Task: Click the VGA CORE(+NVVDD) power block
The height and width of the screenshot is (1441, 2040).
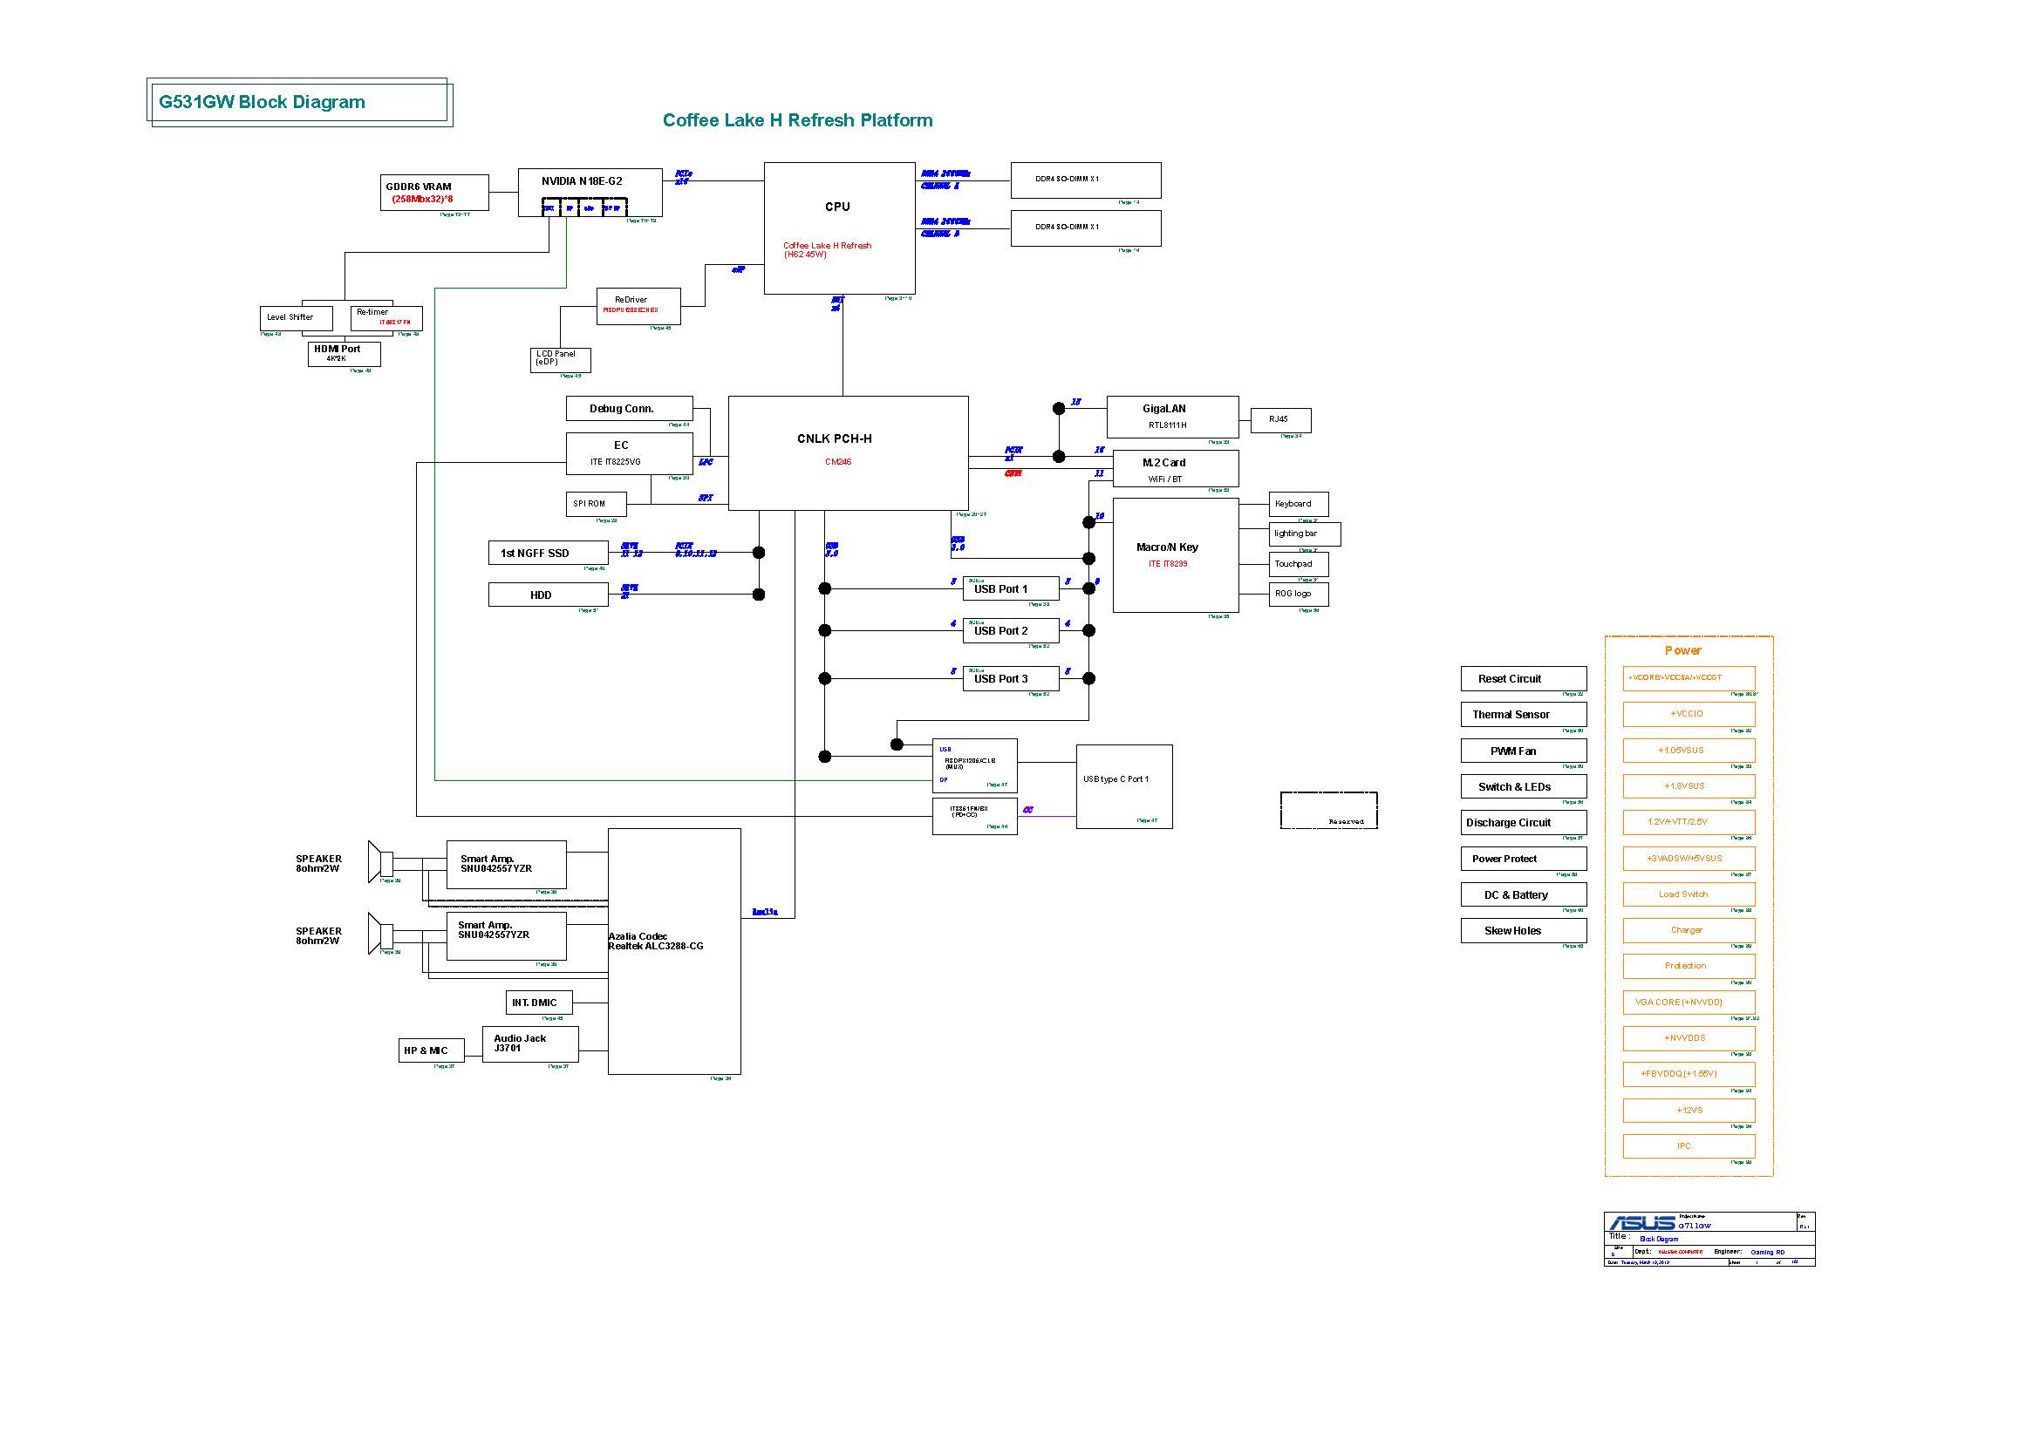Action: pyautogui.click(x=1689, y=1003)
